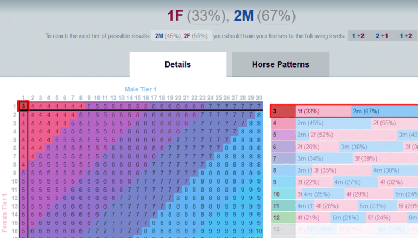Select male column header 24
The width and height of the screenshot is (418, 238).
[210, 98]
